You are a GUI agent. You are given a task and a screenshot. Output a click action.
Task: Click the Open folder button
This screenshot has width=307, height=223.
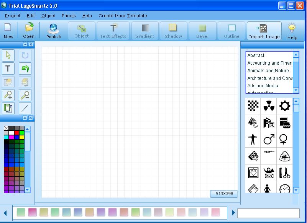point(29,31)
